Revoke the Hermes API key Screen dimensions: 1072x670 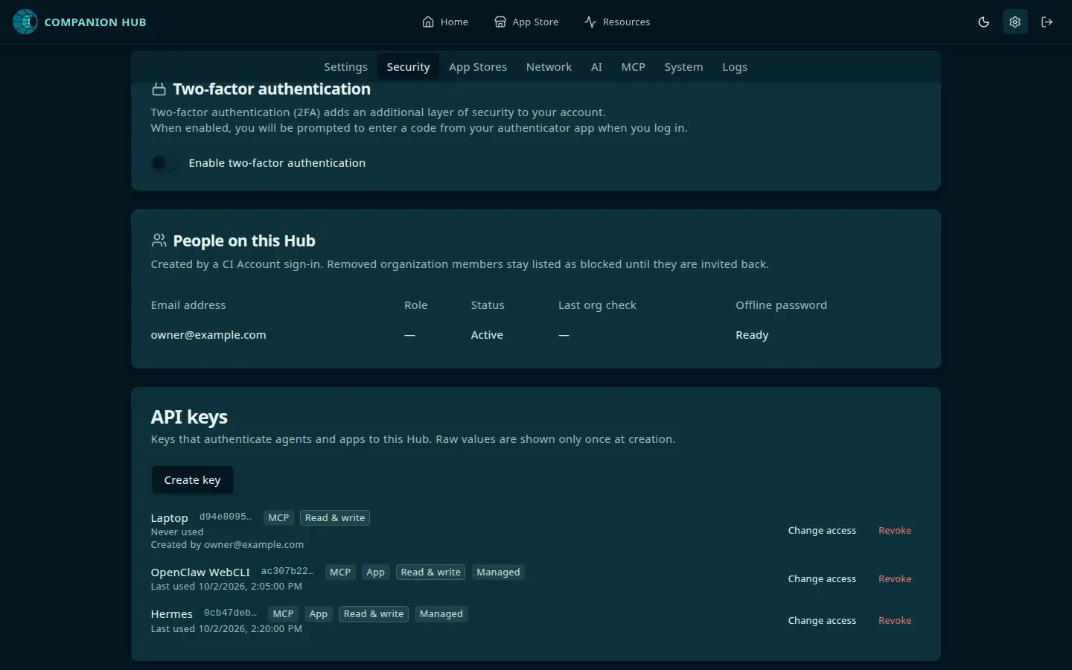click(x=895, y=621)
